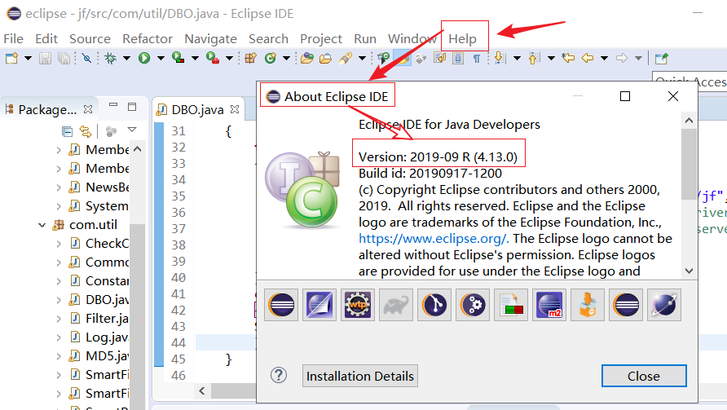
Task: Click the planet globe feature icon
Action: 664,305
